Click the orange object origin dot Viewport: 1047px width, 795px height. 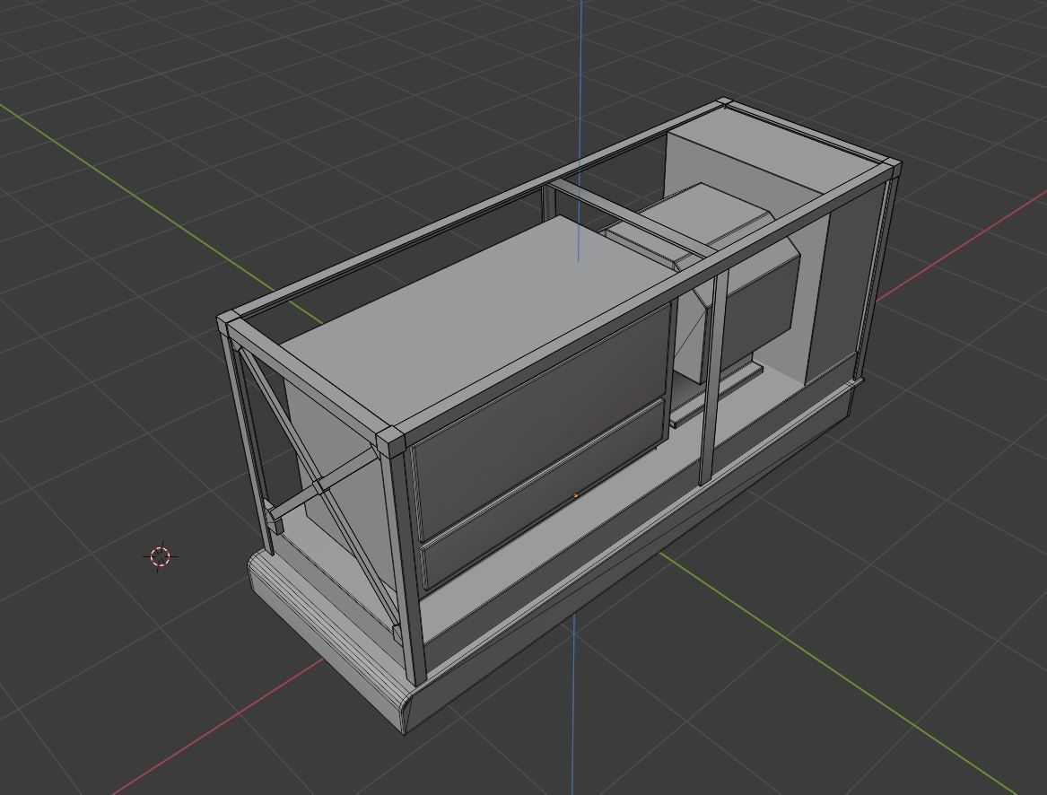[x=576, y=495]
